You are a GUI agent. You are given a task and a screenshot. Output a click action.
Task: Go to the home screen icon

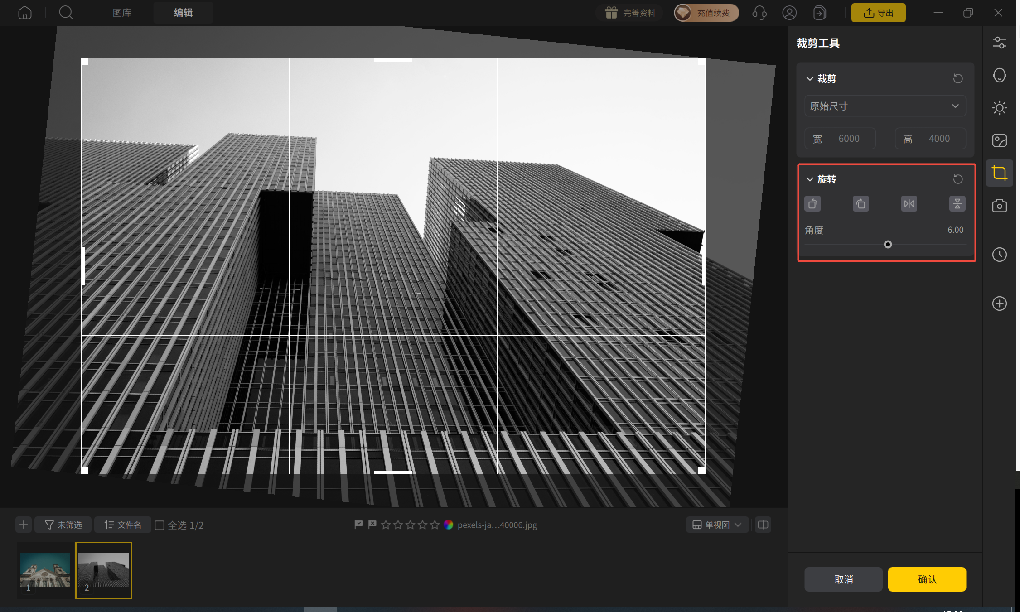click(x=25, y=13)
